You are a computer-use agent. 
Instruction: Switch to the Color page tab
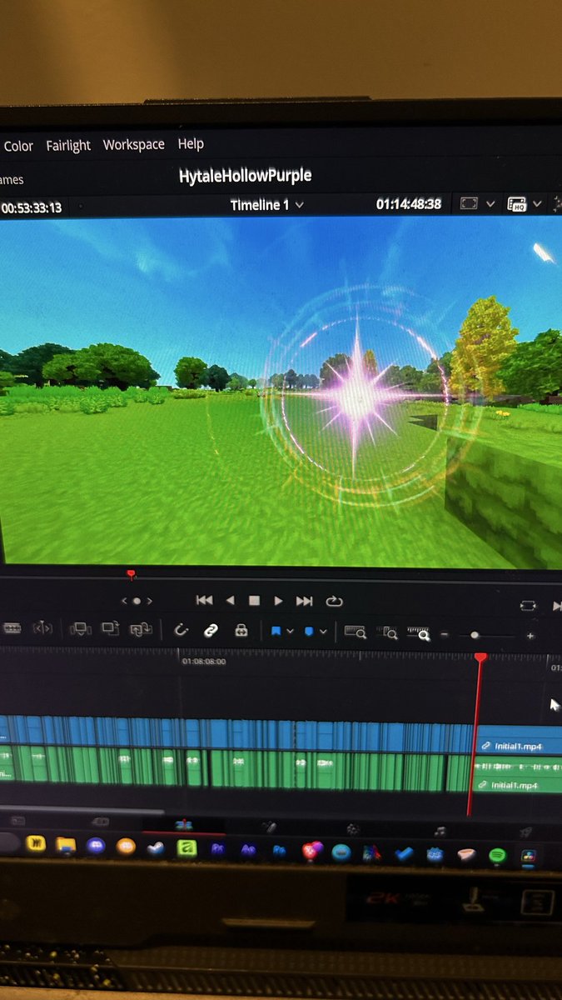pos(353,828)
